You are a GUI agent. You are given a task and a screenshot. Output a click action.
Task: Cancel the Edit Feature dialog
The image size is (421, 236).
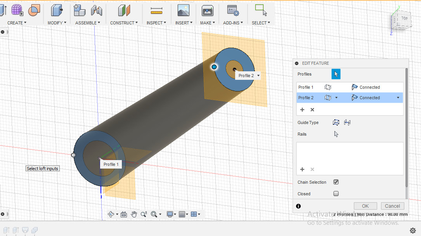pos(392,206)
